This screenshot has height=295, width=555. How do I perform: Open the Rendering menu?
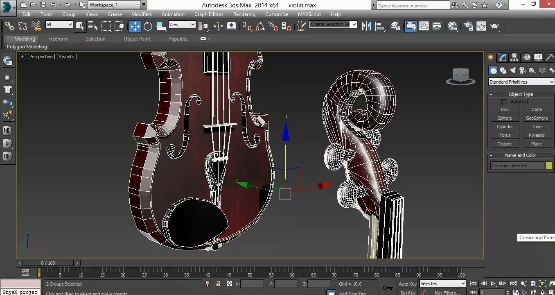pyautogui.click(x=244, y=14)
